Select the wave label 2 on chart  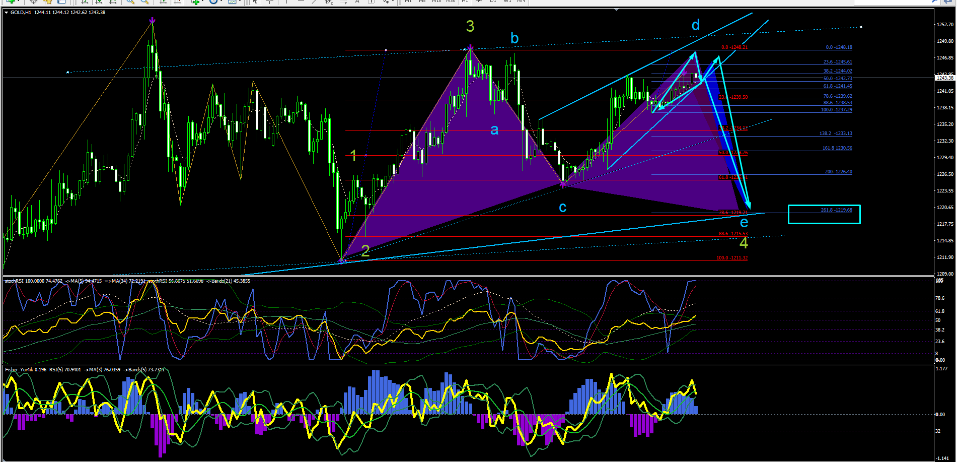pos(365,251)
